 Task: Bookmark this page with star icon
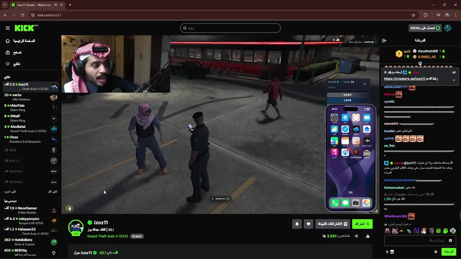click(413, 15)
